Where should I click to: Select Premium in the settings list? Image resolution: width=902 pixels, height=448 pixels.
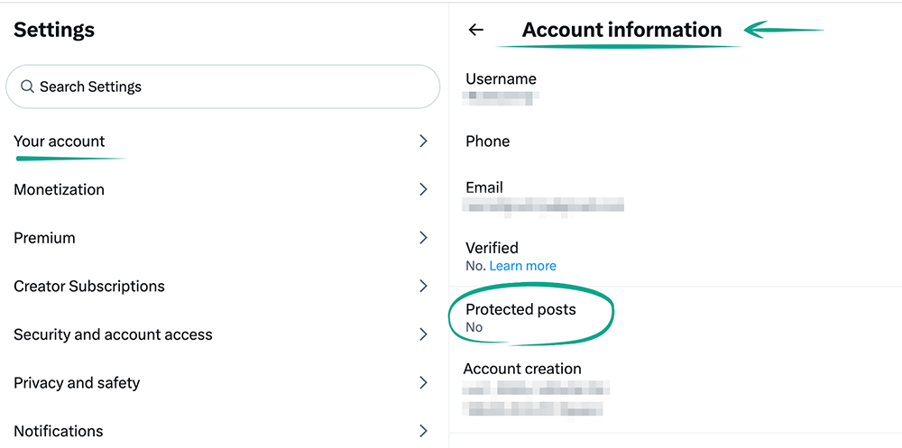pyautogui.click(x=44, y=238)
